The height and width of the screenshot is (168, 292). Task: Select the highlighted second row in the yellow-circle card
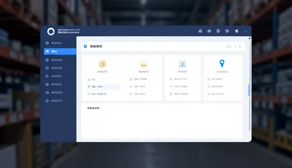(x=104, y=87)
